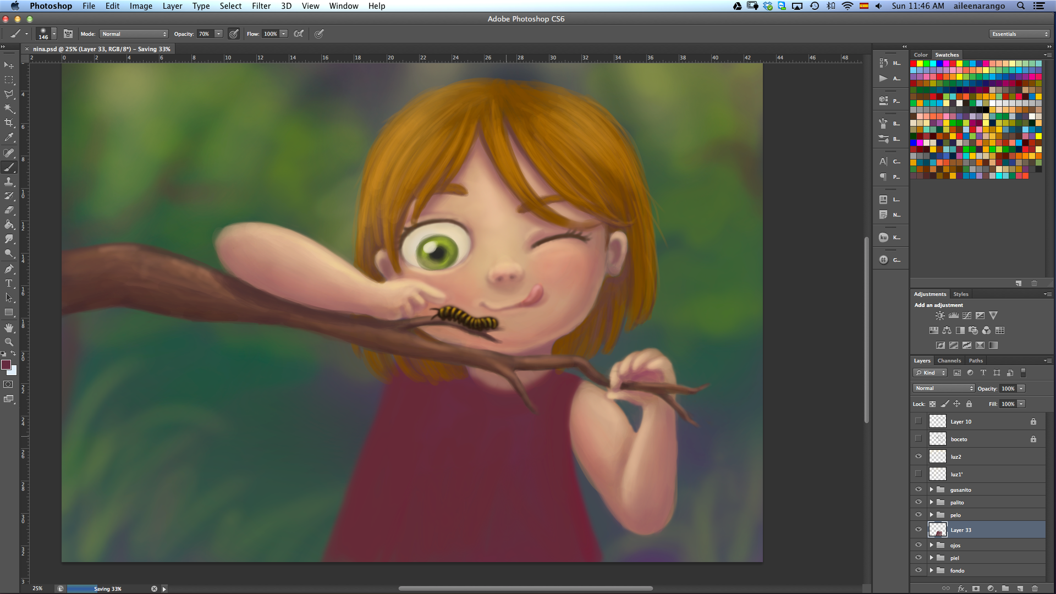Open the Filter menu
The height and width of the screenshot is (594, 1056).
click(261, 6)
